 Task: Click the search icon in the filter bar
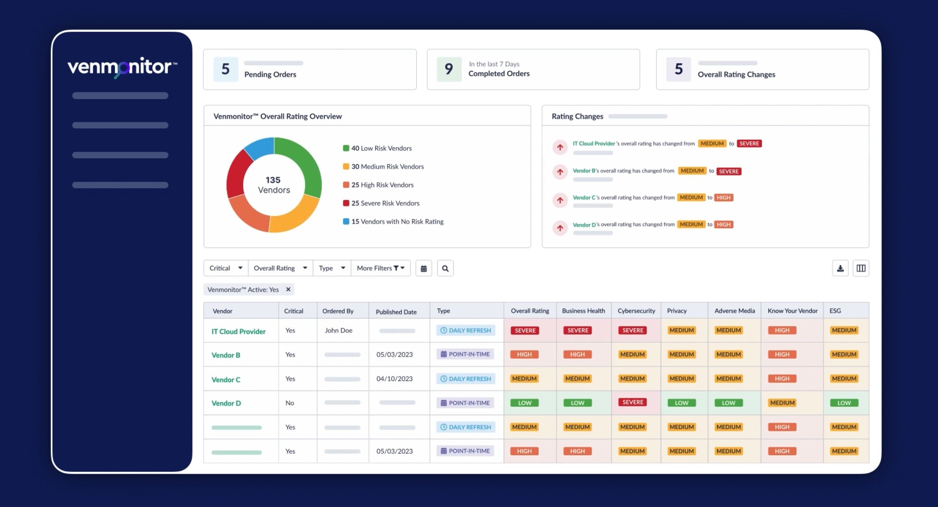pyautogui.click(x=445, y=268)
